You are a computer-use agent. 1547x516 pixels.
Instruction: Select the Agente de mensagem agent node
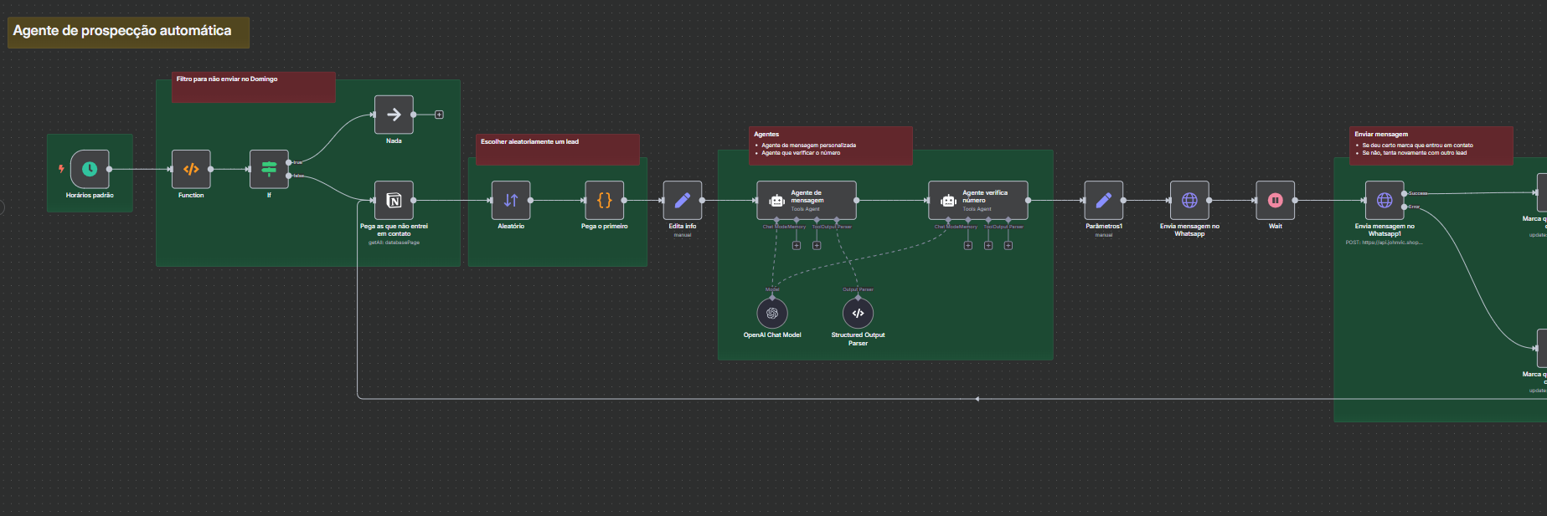click(807, 201)
